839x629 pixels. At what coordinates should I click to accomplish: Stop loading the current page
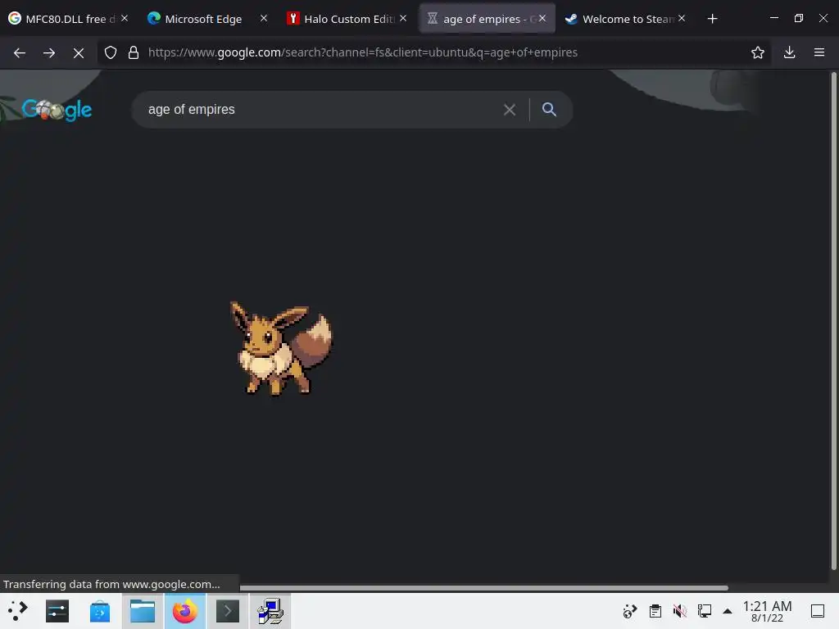tap(79, 52)
